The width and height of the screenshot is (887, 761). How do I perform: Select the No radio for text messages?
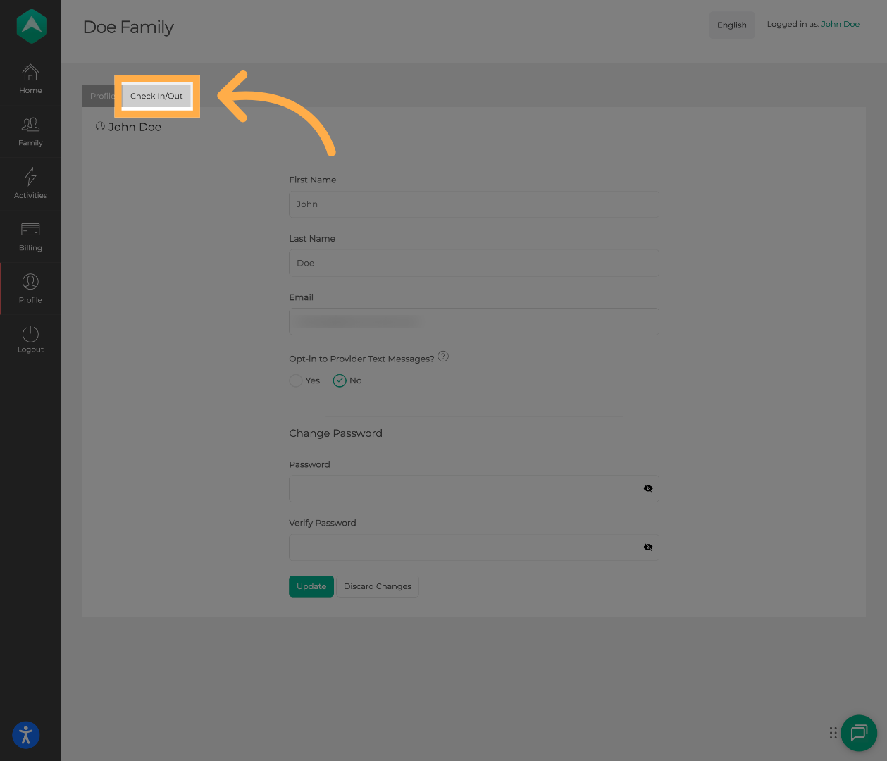[x=339, y=380]
